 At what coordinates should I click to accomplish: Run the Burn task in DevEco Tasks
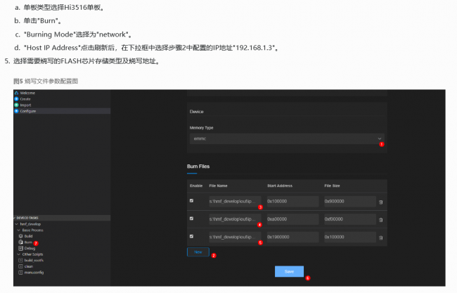[x=28, y=242]
